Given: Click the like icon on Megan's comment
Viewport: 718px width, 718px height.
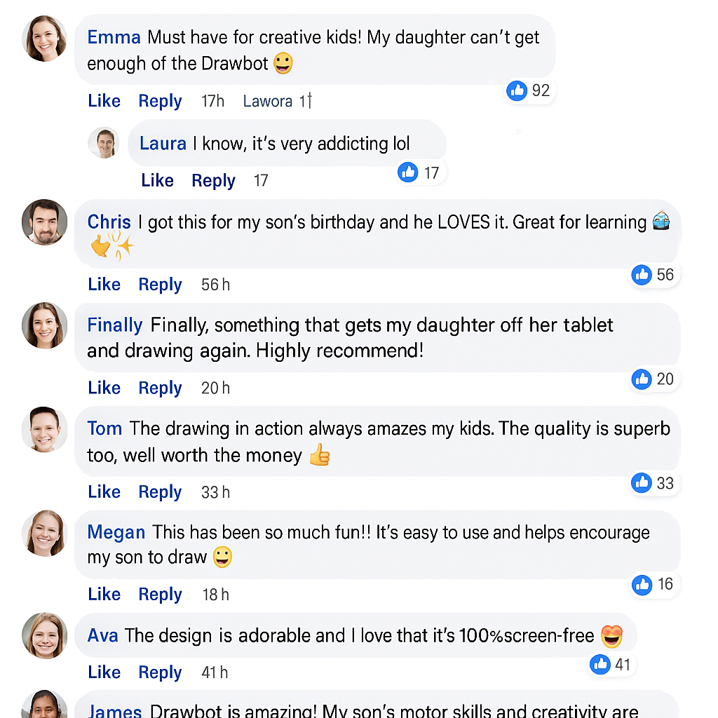Looking at the screenshot, I should pos(642,584).
